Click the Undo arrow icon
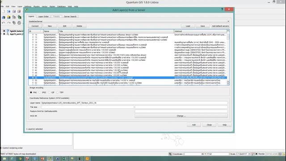This screenshot has height=161, width=286. click(x=4, y=23)
